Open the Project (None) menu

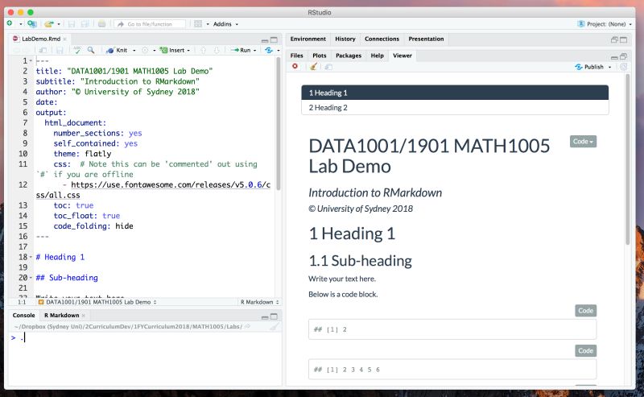click(x=605, y=24)
